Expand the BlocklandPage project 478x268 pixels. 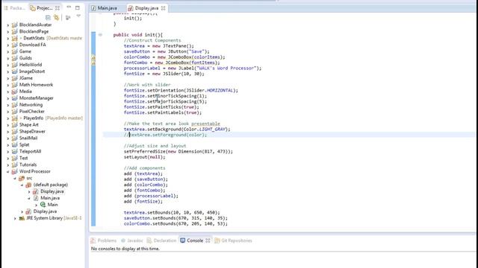[8, 31]
